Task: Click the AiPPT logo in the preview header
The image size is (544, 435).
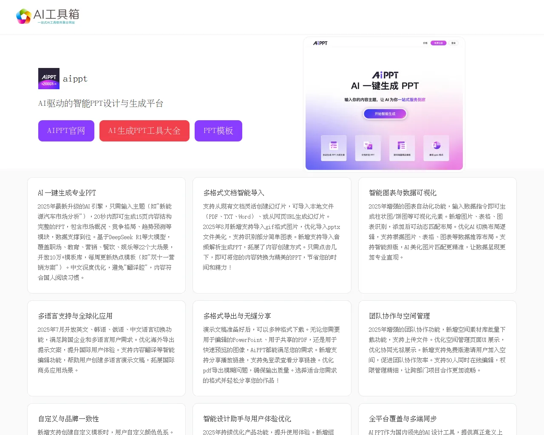Action: (x=320, y=43)
